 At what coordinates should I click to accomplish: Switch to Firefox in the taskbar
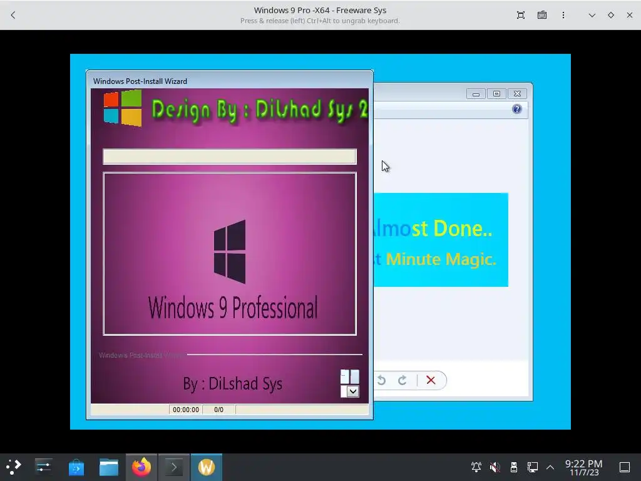coord(141,467)
